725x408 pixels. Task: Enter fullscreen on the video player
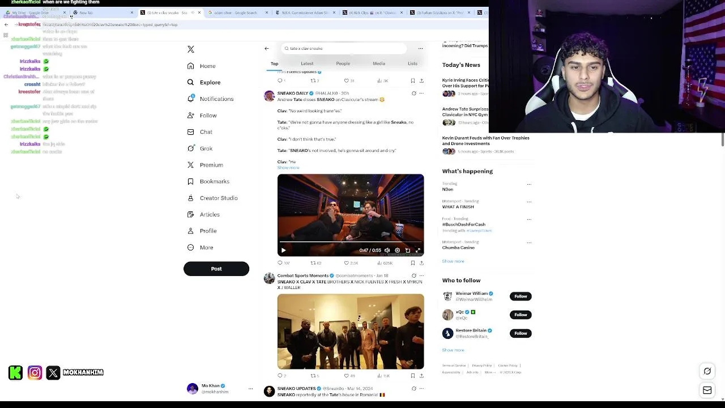coord(418,250)
